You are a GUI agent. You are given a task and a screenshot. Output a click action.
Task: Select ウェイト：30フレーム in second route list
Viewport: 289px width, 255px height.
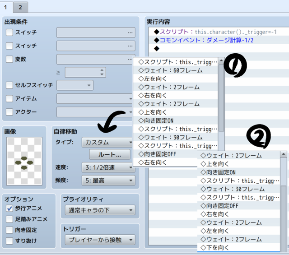[239, 189]
